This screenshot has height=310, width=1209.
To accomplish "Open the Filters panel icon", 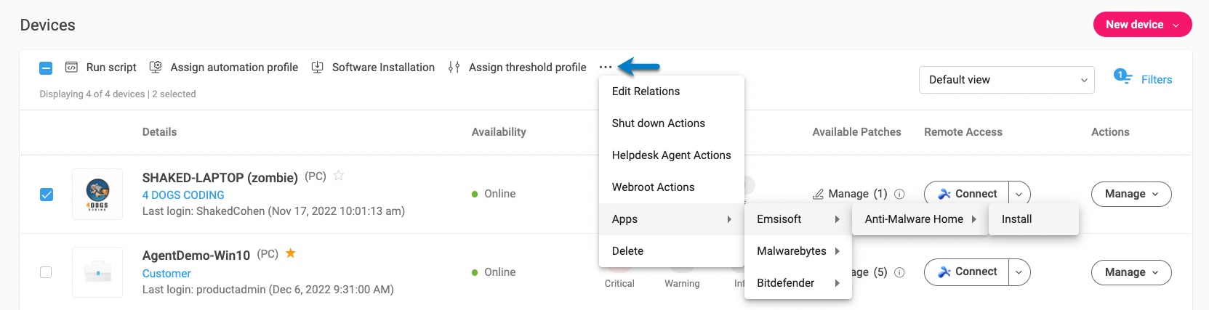I will click(x=1123, y=77).
